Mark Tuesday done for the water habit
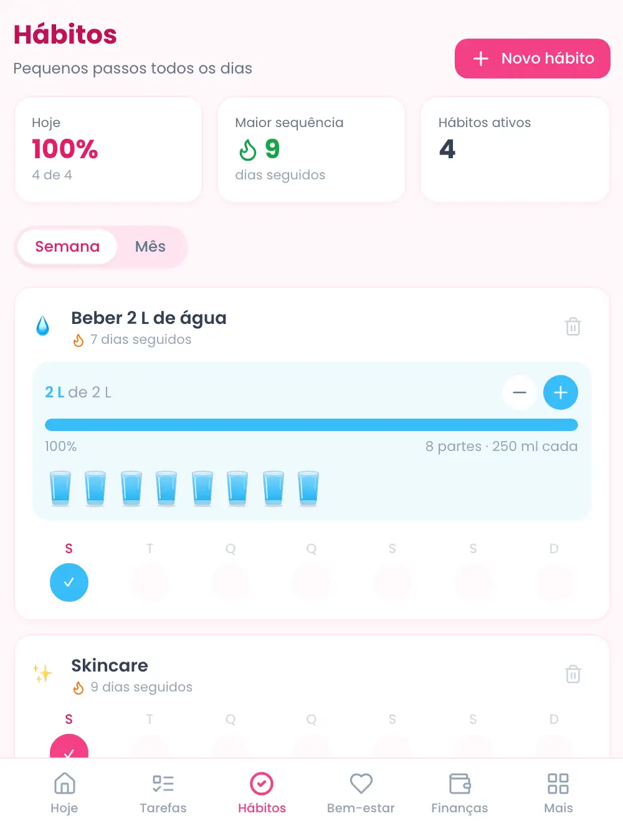The width and height of the screenshot is (623, 836). pos(150,582)
